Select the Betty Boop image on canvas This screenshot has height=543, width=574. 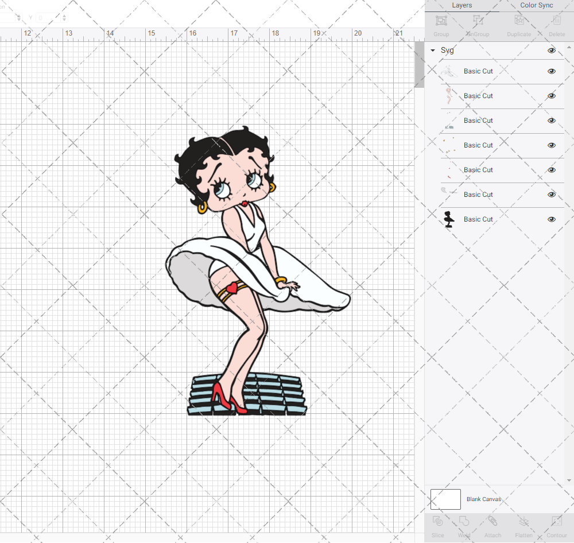pyautogui.click(x=258, y=271)
